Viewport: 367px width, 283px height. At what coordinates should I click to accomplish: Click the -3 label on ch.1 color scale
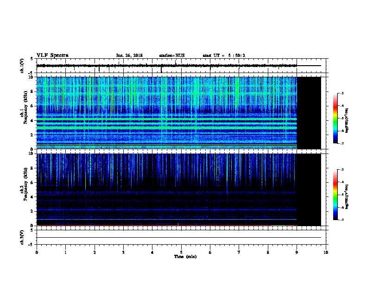point(342,93)
